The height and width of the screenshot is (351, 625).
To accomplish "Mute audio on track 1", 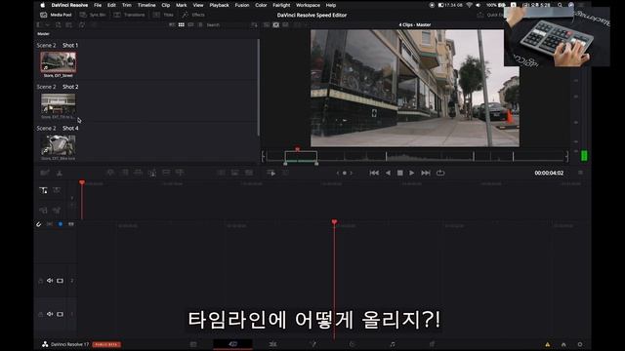I will click(x=50, y=314).
